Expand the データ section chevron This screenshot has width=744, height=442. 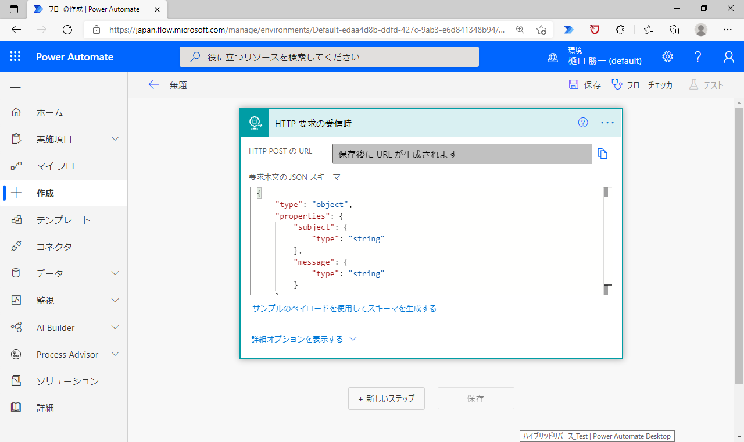(x=115, y=273)
